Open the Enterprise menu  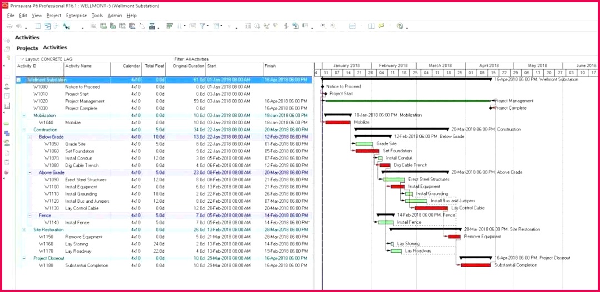pos(76,16)
